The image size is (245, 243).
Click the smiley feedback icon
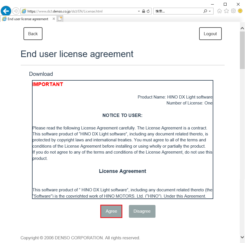[240, 11]
